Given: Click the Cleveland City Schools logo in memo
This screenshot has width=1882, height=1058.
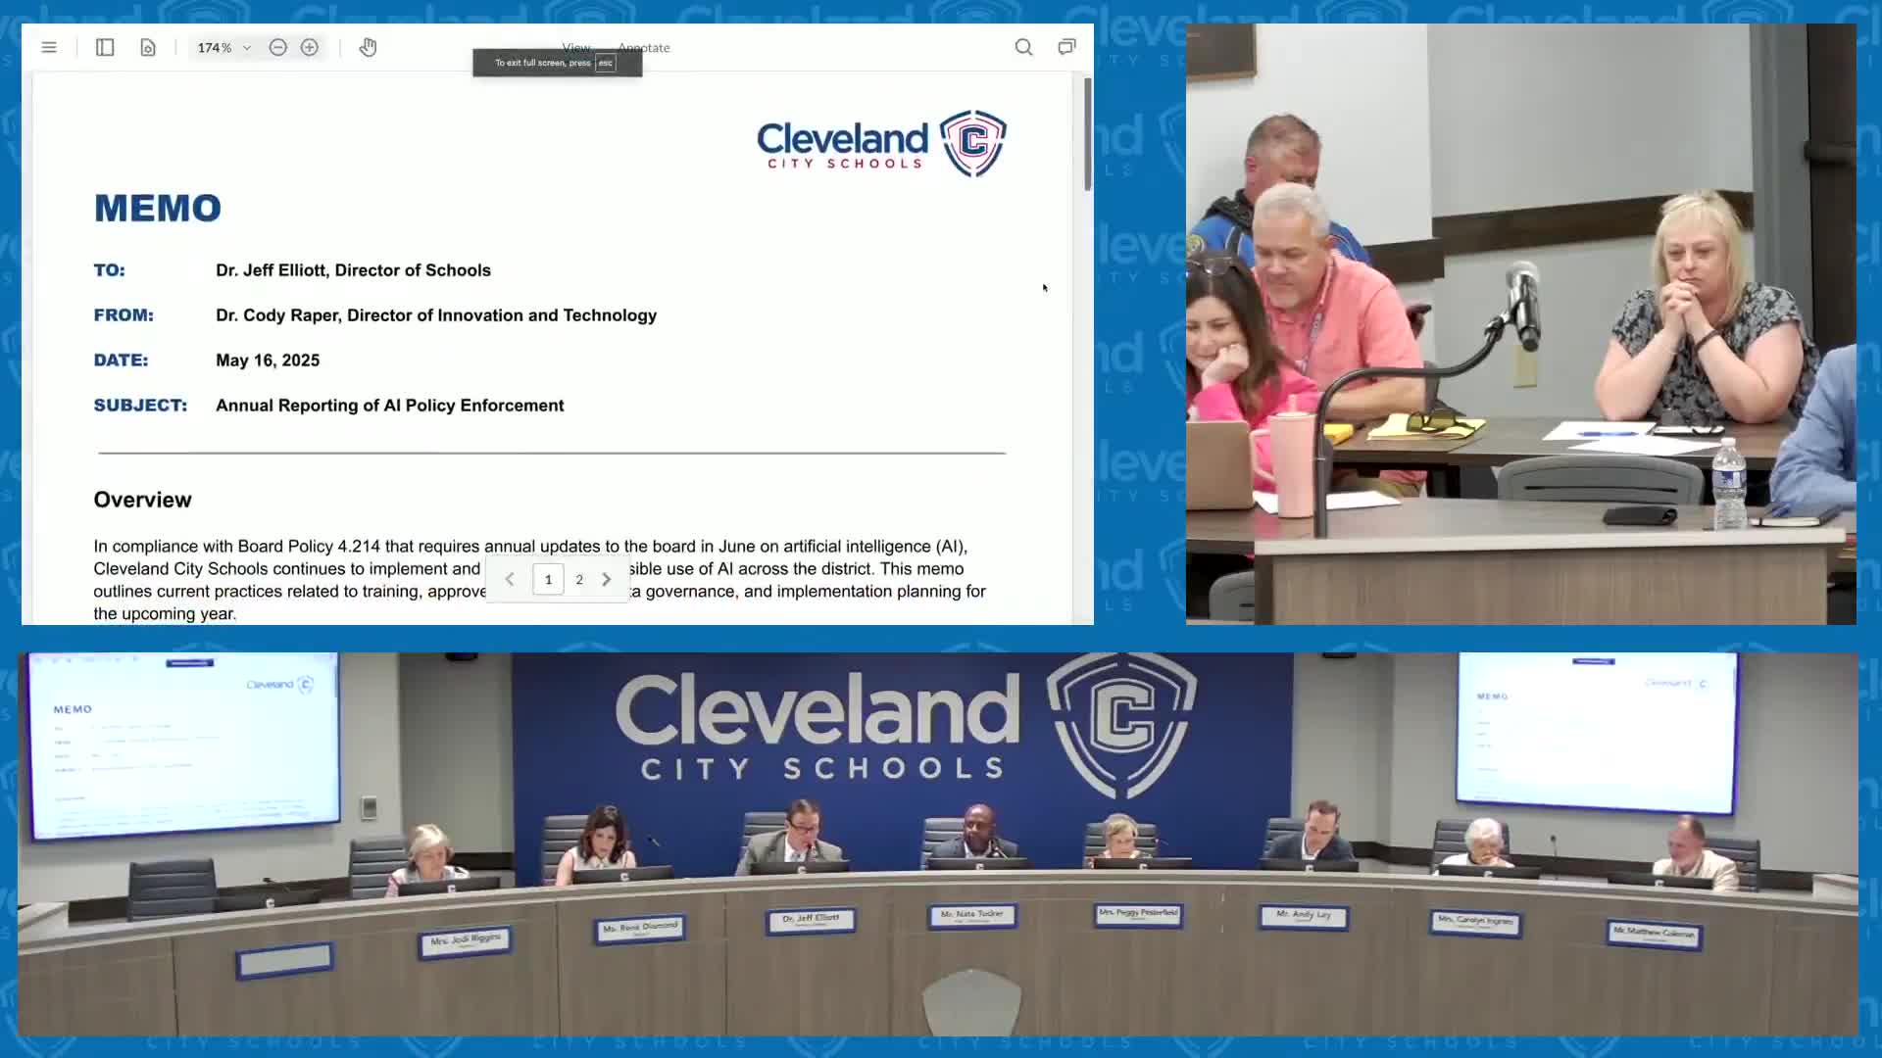Looking at the screenshot, I should [881, 144].
